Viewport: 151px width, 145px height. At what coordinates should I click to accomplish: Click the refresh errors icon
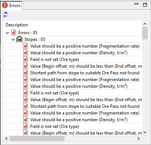[x=6, y=14]
